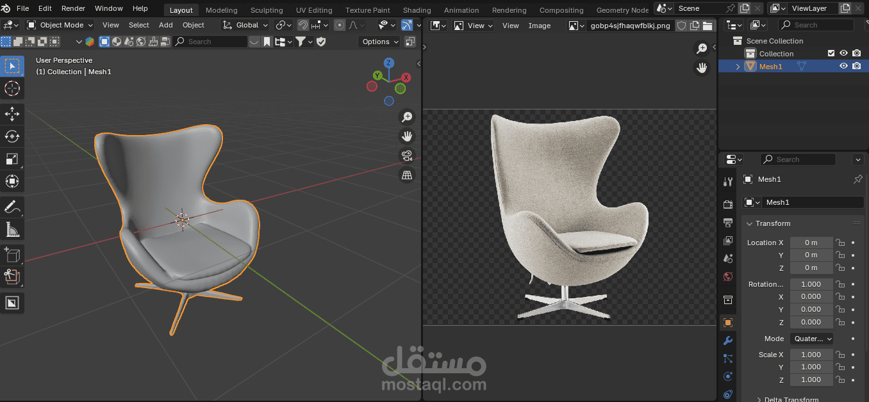Switch to the Shading workspace tab
Screen dimensions: 869x402
(x=417, y=10)
